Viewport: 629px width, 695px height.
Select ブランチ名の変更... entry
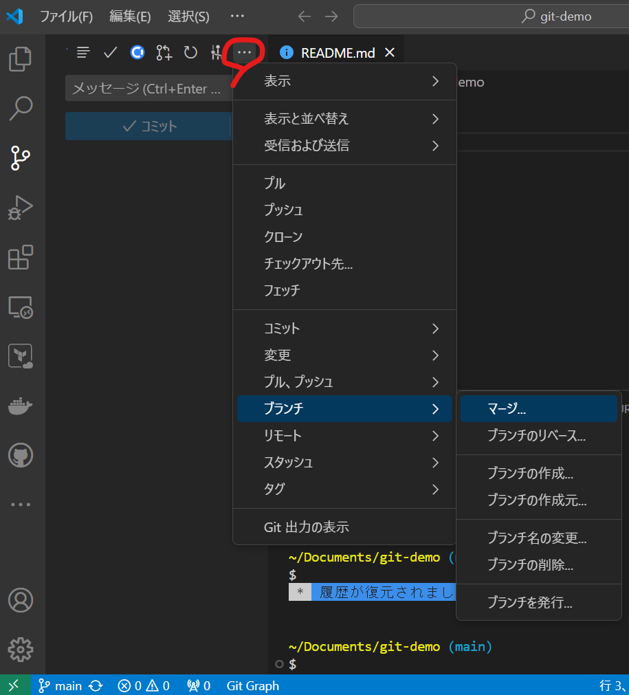pos(538,538)
